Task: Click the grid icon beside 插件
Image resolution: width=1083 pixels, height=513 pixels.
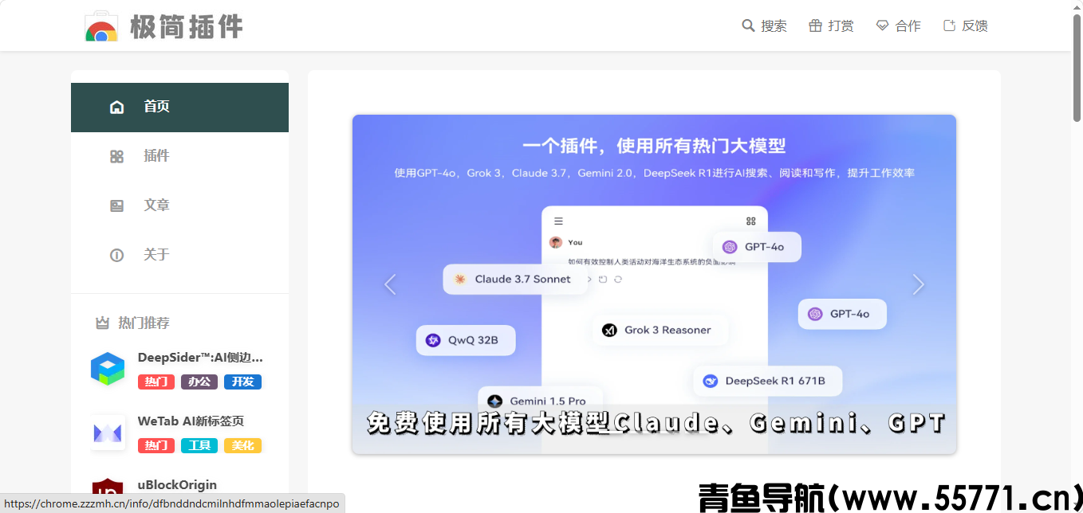Action: tap(116, 156)
